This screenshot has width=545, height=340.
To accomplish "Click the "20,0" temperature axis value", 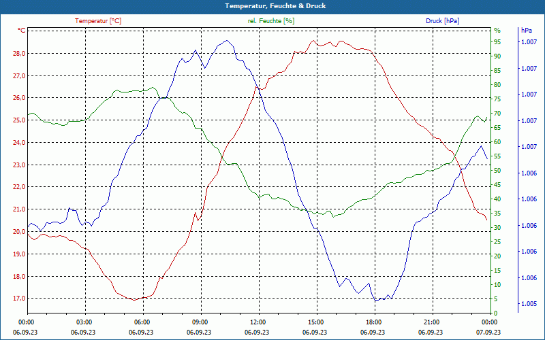I will [x=19, y=232].
